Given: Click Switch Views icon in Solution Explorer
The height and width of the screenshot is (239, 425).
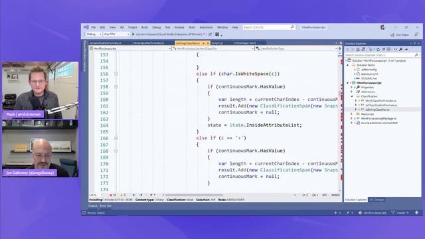Looking at the screenshot, I should [x=363, y=49].
